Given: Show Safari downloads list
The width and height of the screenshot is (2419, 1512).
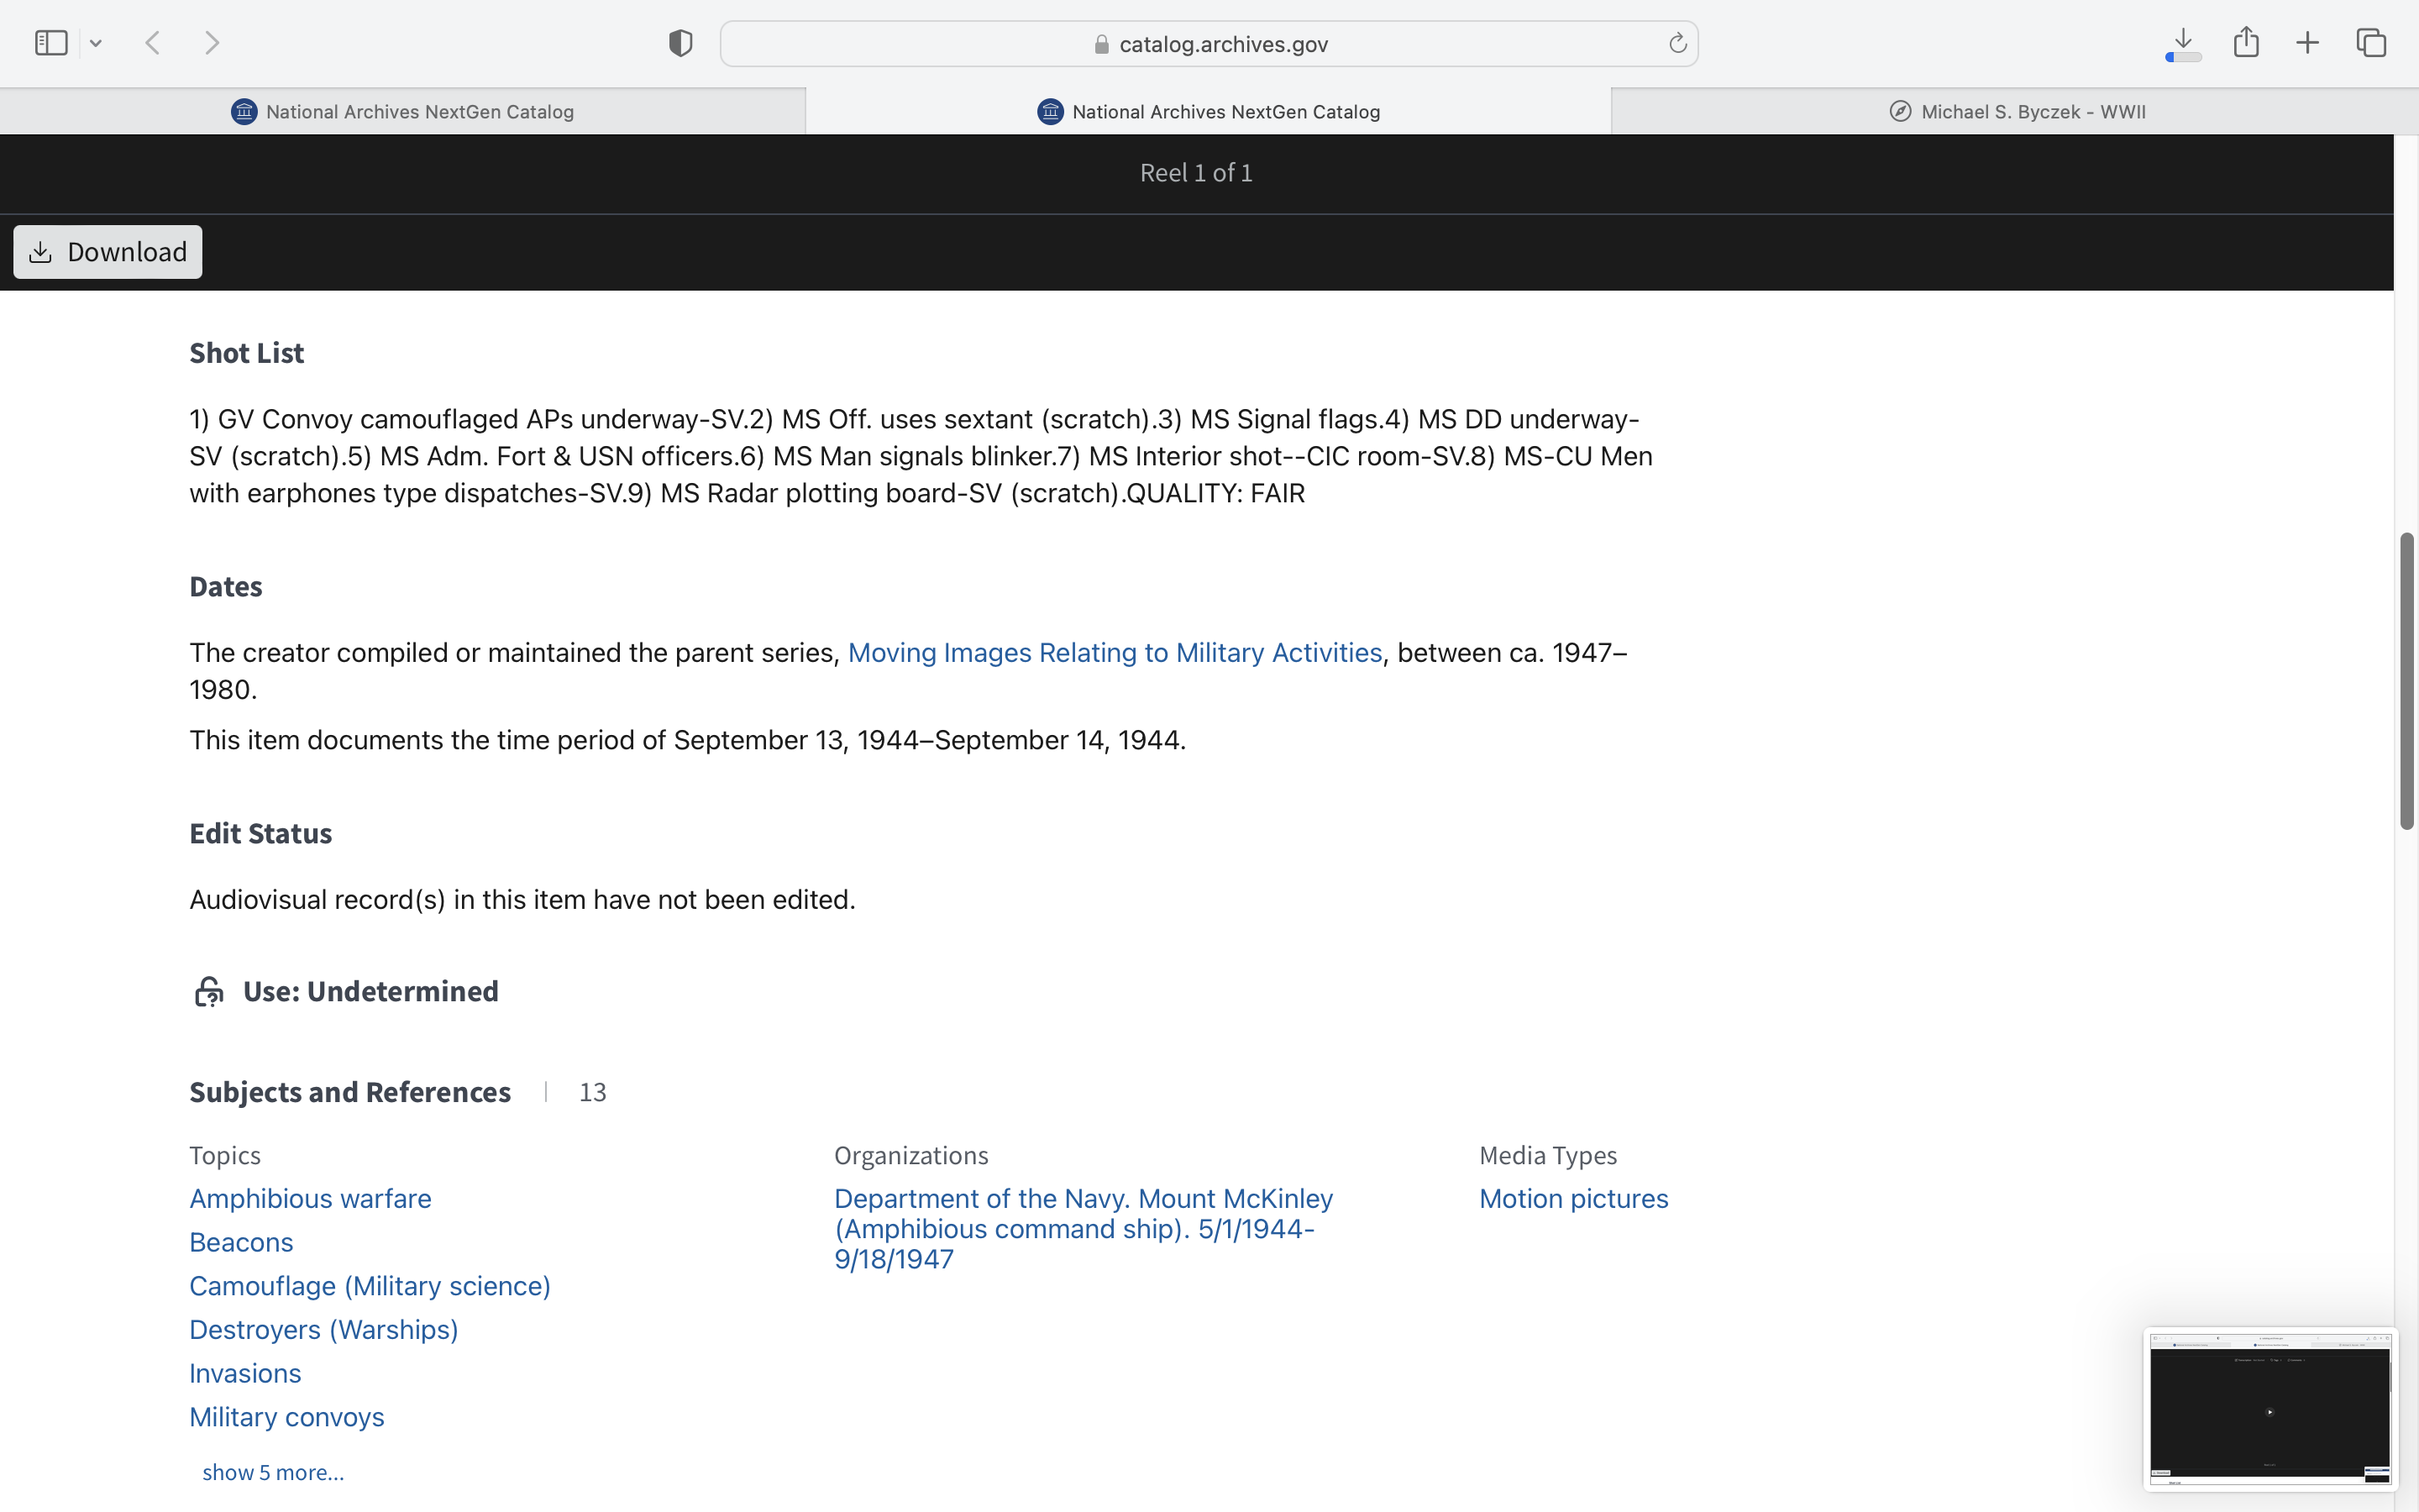Looking at the screenshot, I should point(2183,43).
